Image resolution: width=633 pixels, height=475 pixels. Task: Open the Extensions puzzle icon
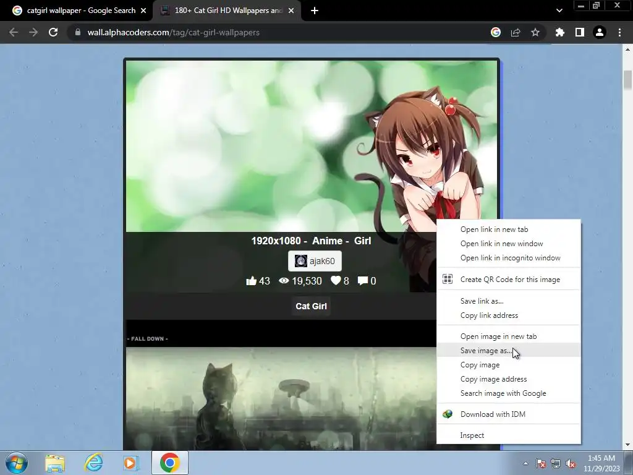tap(560, 32)
